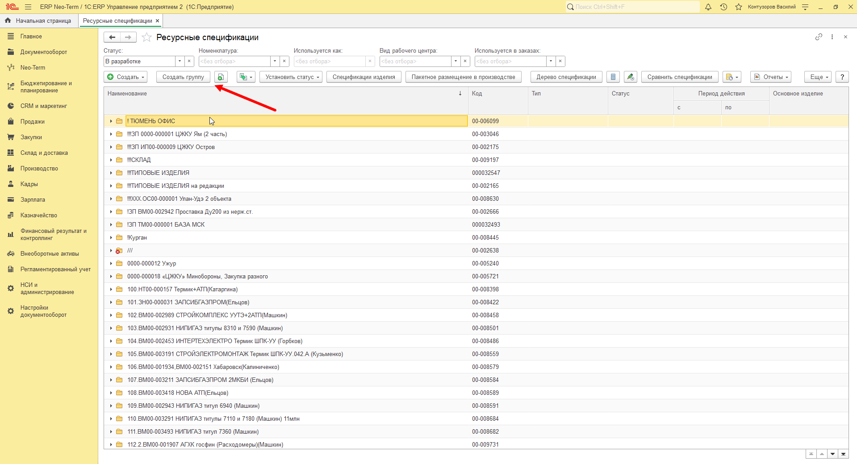The image size is (857, 464).
Task: Click the search field Поиск Ctrl+Shift+F
Action: coord(633,7)
